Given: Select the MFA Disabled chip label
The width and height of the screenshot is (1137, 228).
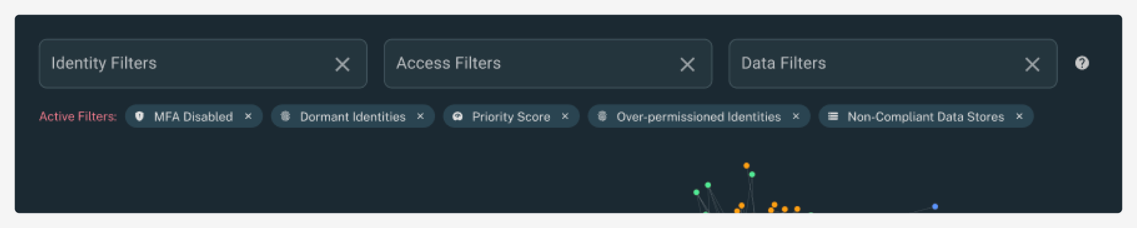Looking at the screenshot, I should tap(193, 117).
